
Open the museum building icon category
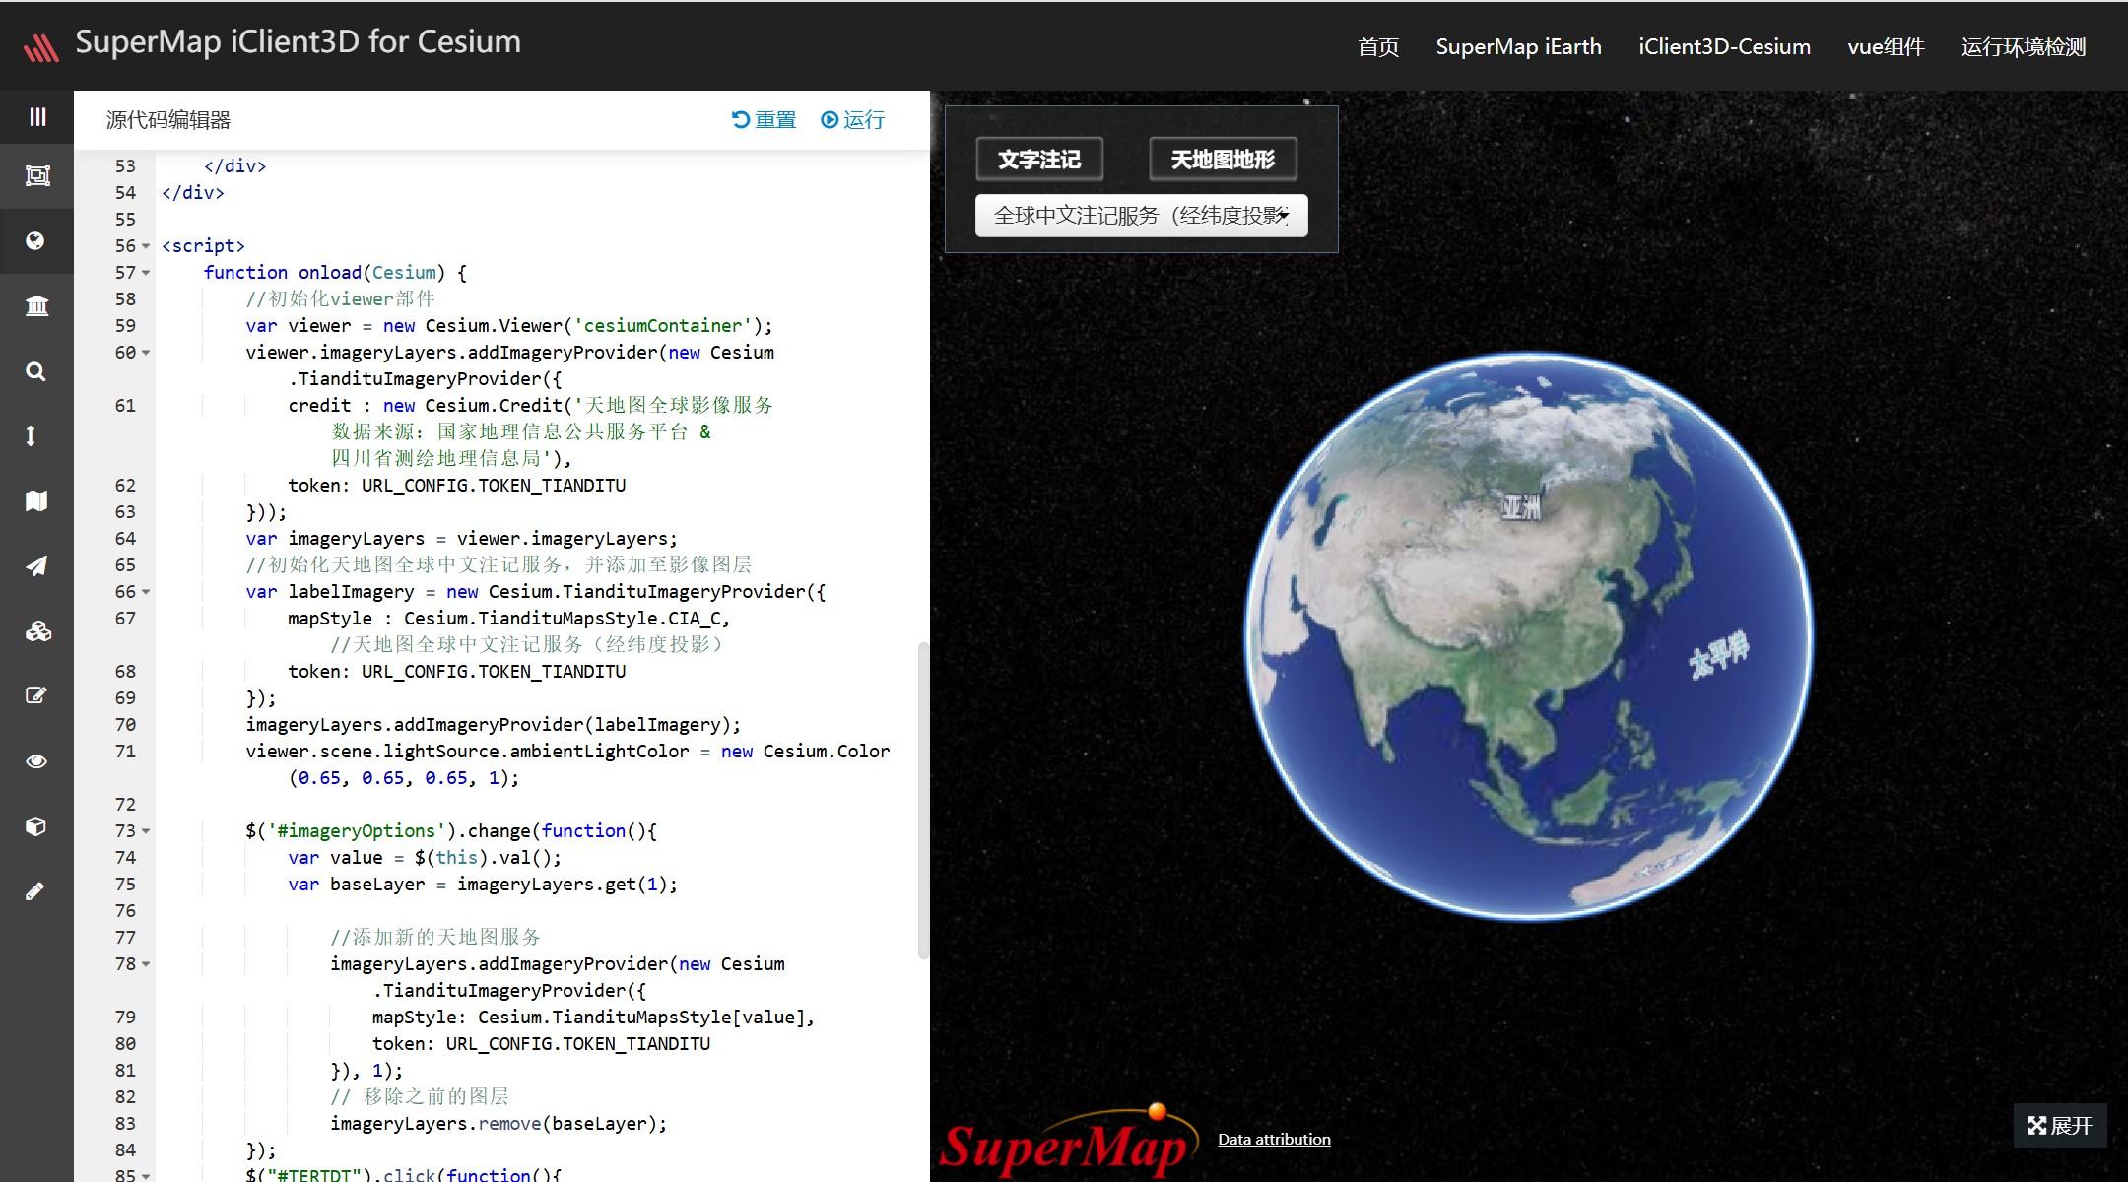click(36, 306)
